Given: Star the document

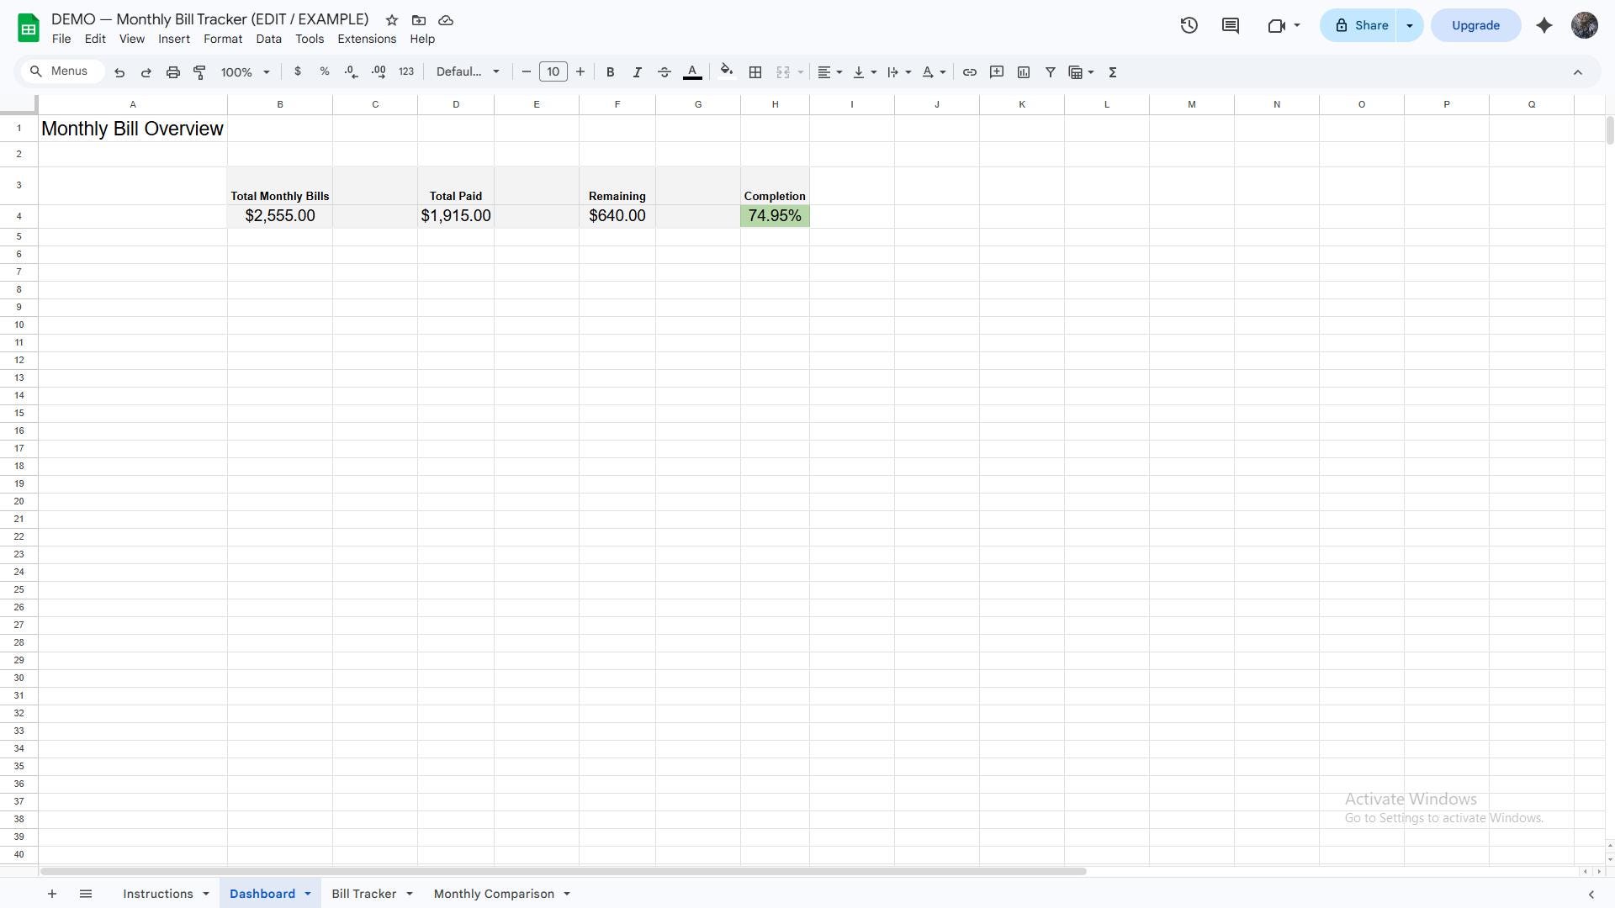Looking at the screenshot, I should tap(392, 20).
